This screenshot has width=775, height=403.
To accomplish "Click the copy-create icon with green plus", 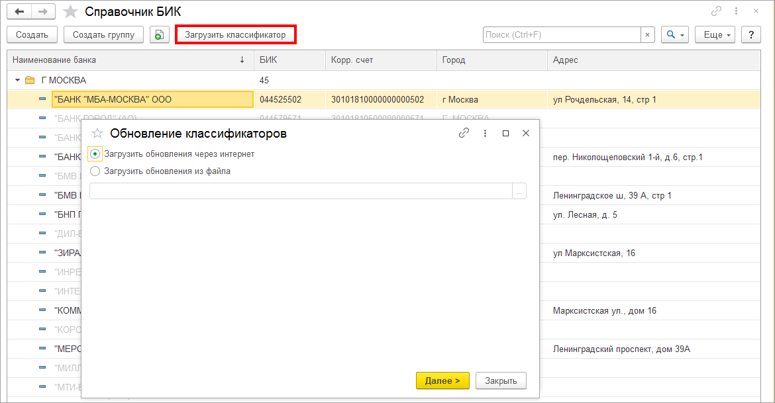I will 159,34.
